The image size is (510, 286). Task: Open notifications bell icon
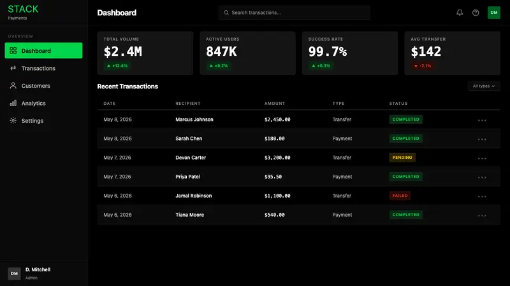click(460, 13)
